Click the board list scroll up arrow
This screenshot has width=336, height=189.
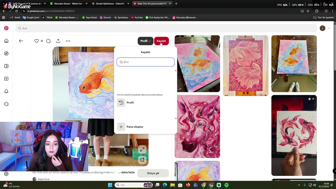(176, 70)
